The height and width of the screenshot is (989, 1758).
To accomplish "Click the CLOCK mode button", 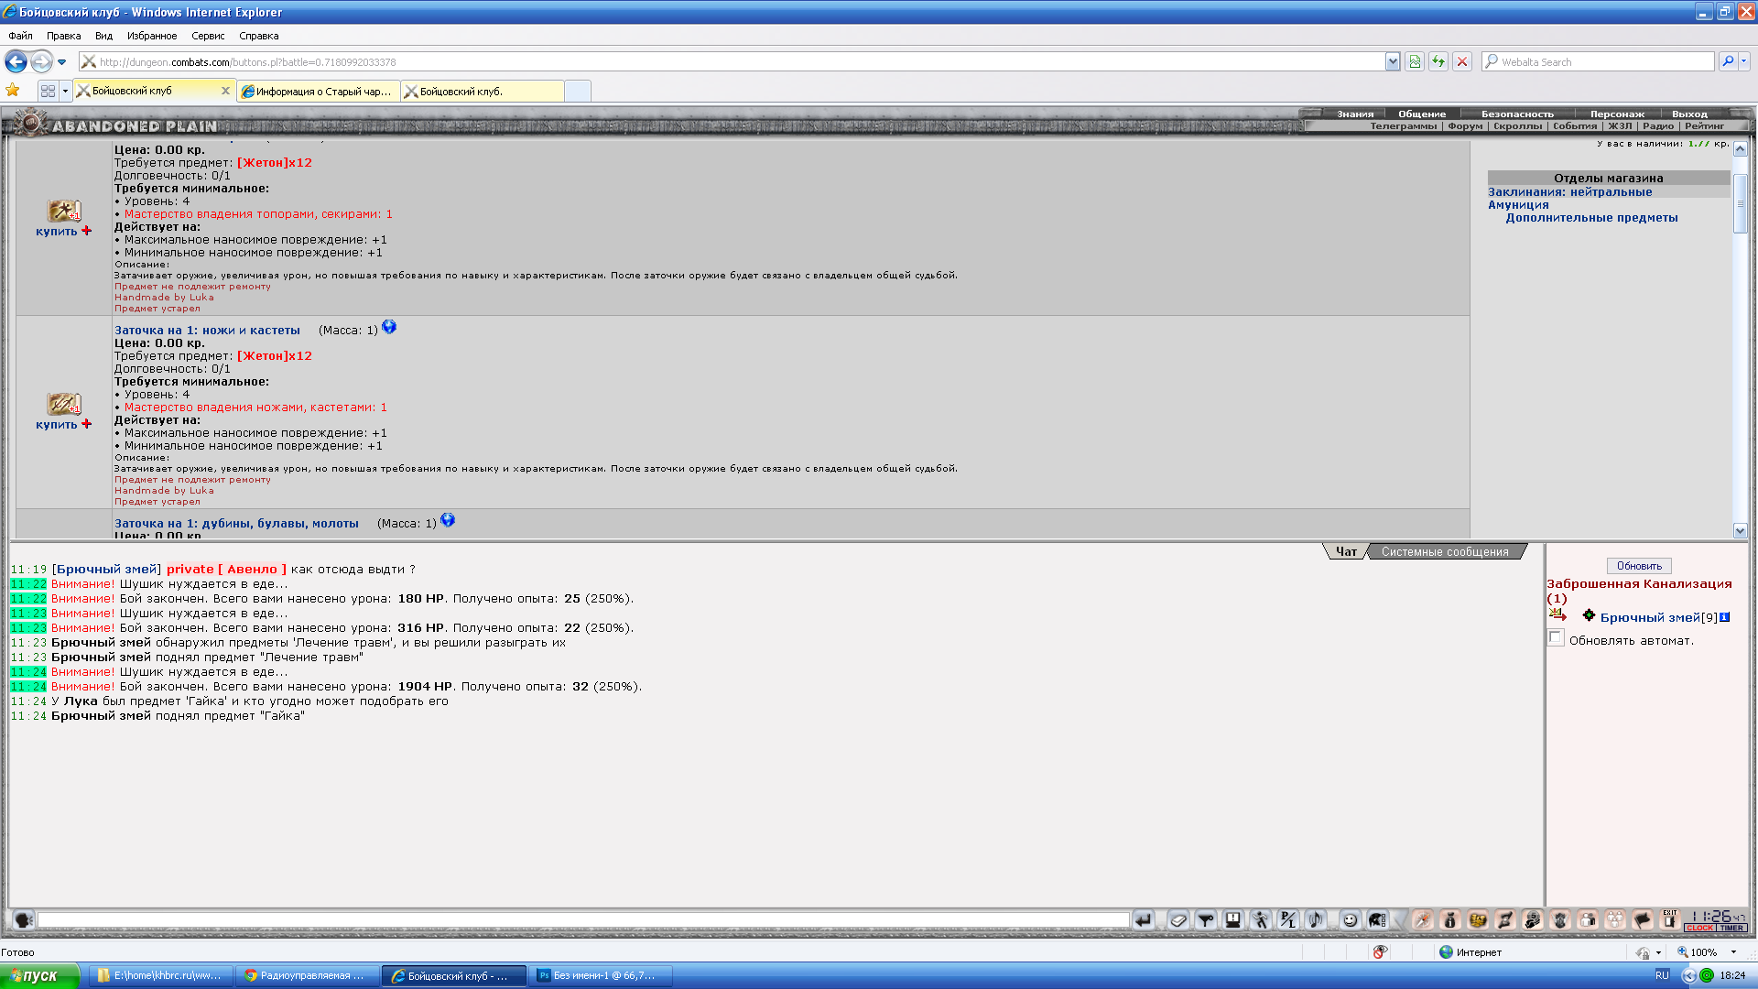I will [1700, 928].
